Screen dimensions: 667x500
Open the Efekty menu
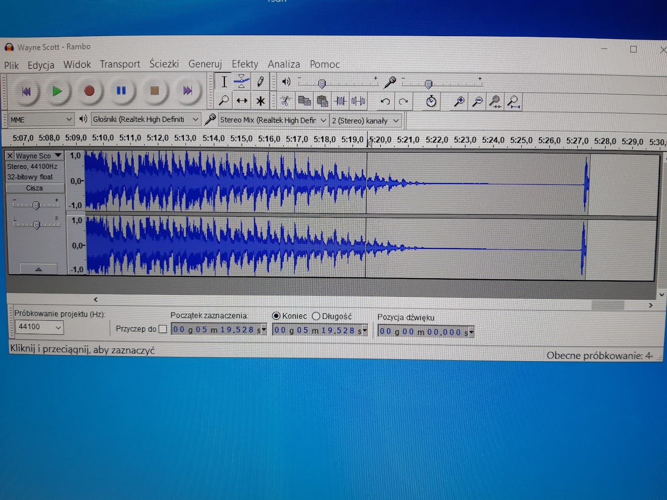click(x=245, y=64)
